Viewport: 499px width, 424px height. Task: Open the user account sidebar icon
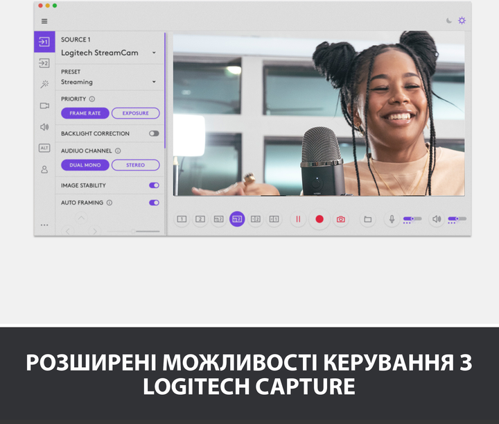tap(44, 169)
